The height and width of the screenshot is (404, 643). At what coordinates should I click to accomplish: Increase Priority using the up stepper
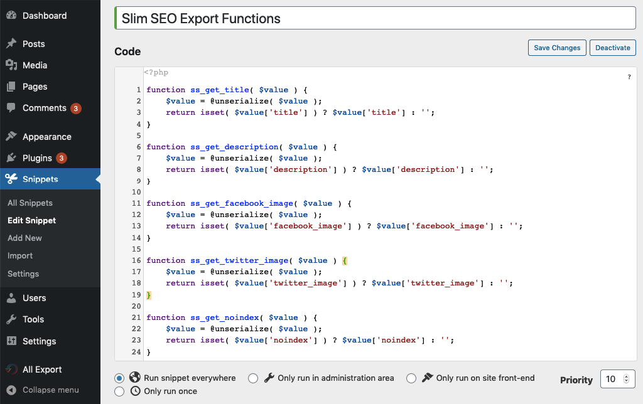(x=627, y=376)
